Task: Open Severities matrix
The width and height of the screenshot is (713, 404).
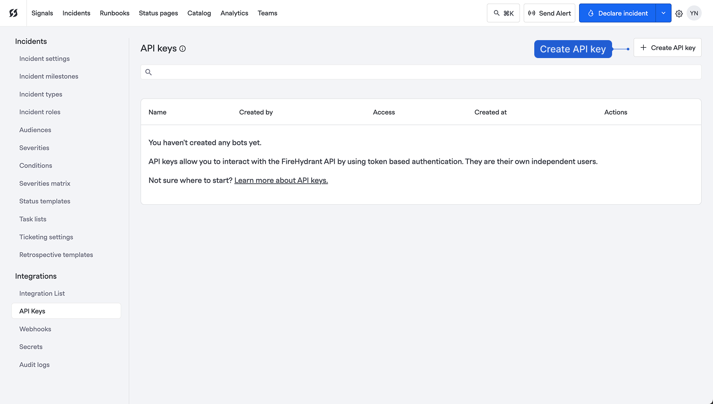Action: click(x=45, y=184)
